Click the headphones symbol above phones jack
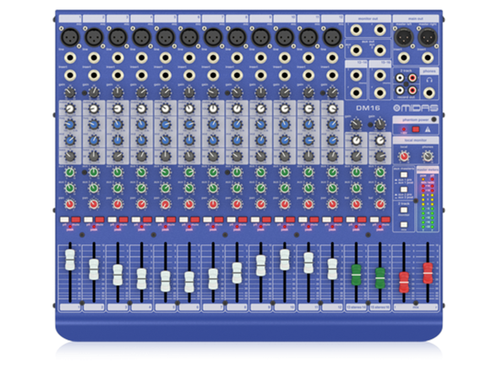 tap(429, 80)
